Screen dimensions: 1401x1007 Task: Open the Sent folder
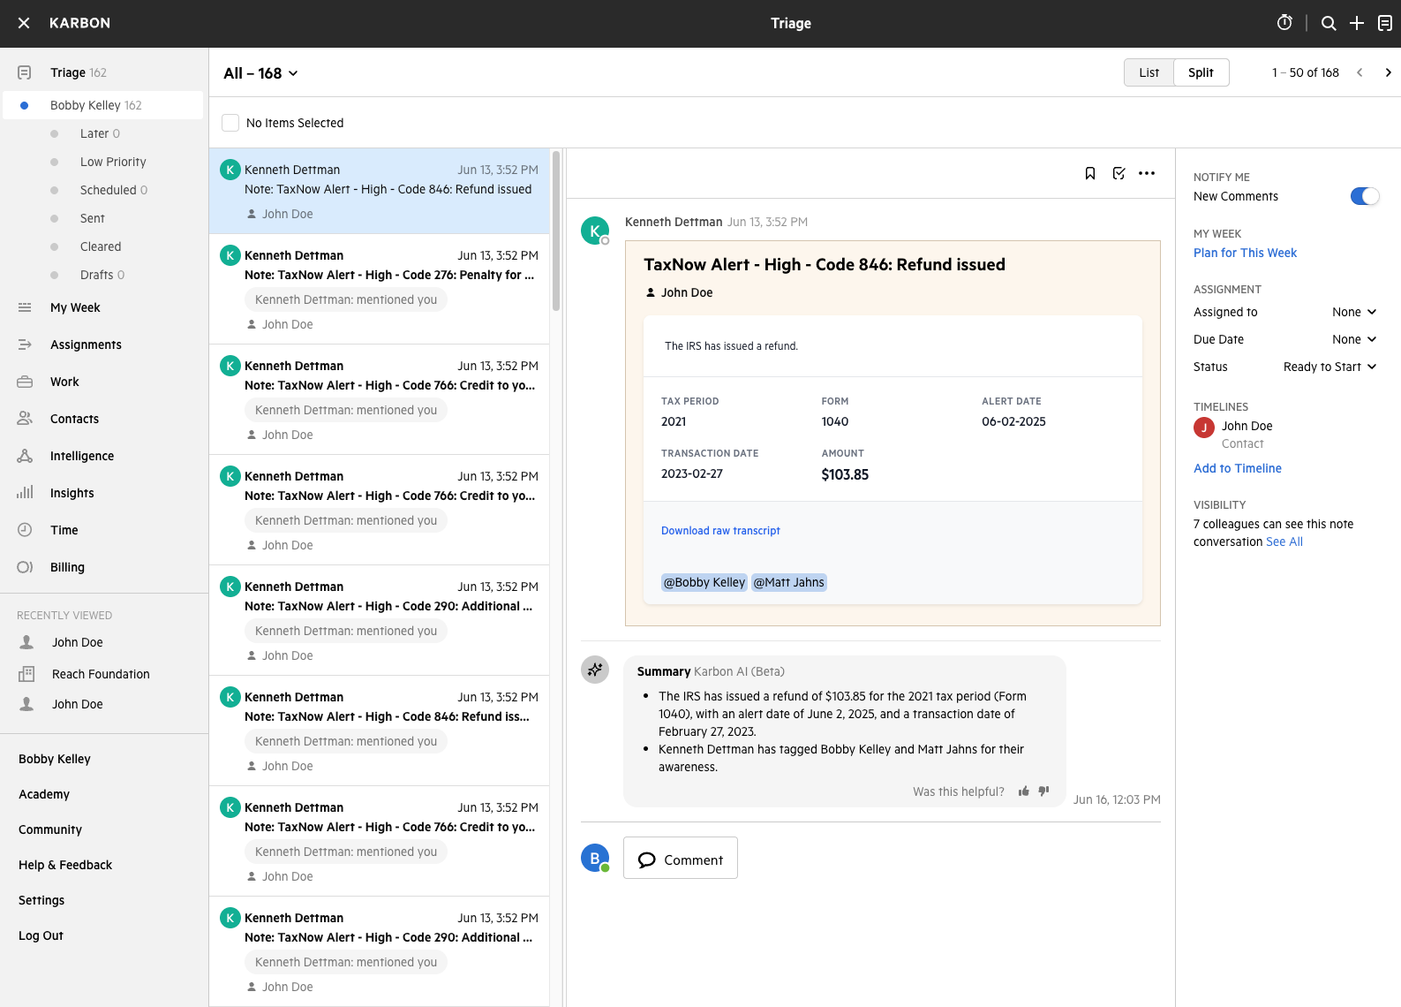click(x=92, y=218)
